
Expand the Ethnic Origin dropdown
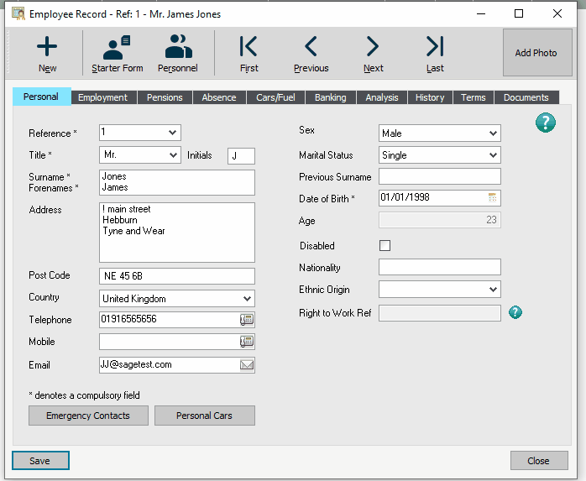pyautogui.click(x=492, y=290)
